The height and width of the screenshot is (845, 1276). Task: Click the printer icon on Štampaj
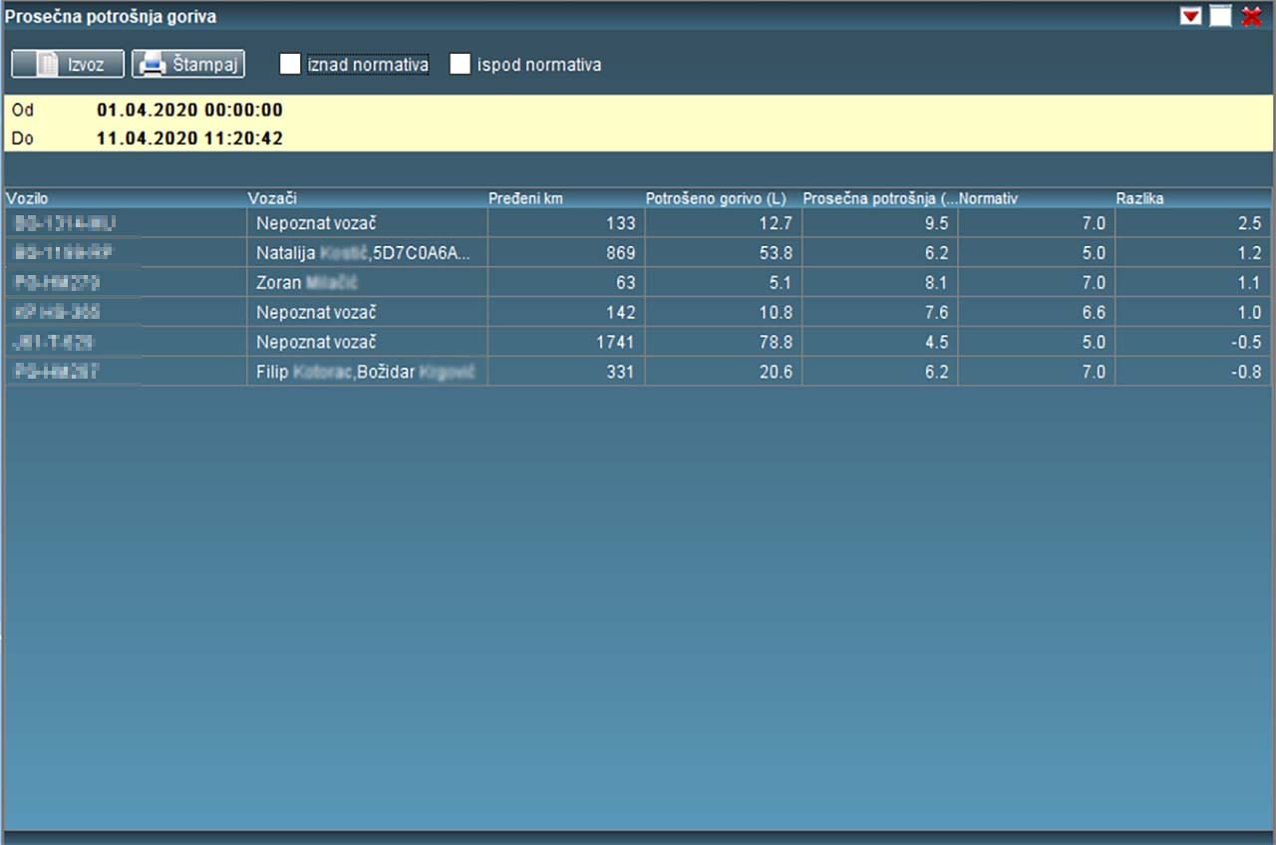coord(153,65)
